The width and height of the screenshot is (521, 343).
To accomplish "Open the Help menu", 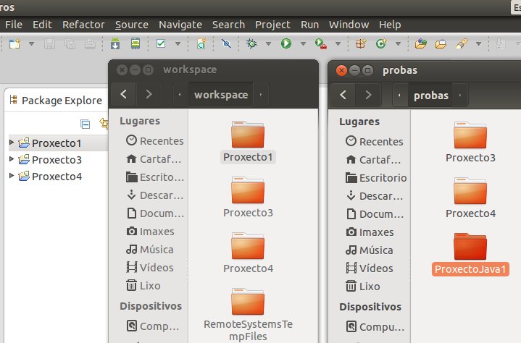I will tap(390, 25).
